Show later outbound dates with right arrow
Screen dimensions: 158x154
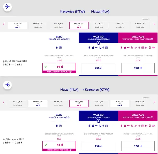click(x=154, y=24)
